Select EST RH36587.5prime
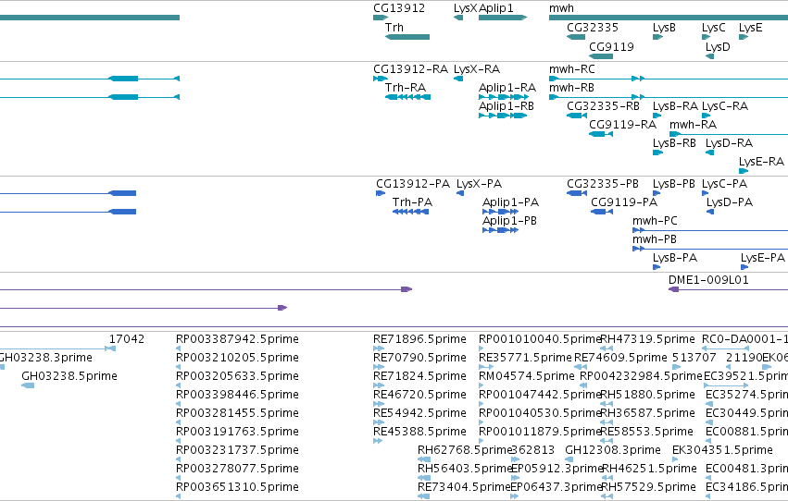Screen dimensions: 788x501 coord(648,413)
